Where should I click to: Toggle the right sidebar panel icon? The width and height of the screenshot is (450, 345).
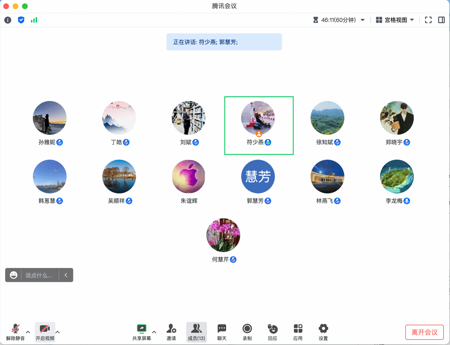point(441,20)
